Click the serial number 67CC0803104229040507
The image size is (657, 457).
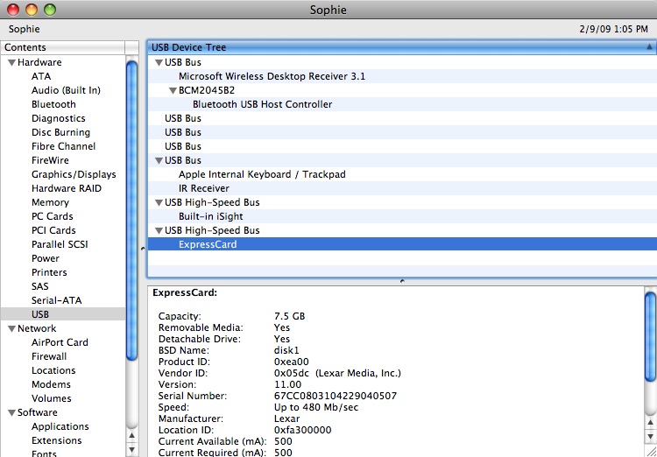pyautogui.click(x=336, y=396)
